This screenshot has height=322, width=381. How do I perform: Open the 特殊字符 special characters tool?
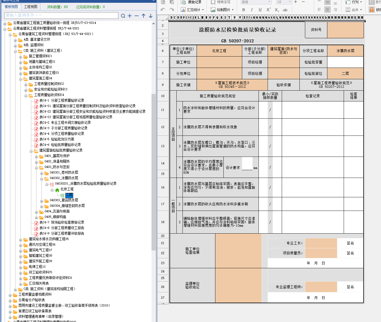tap(220, 2)
